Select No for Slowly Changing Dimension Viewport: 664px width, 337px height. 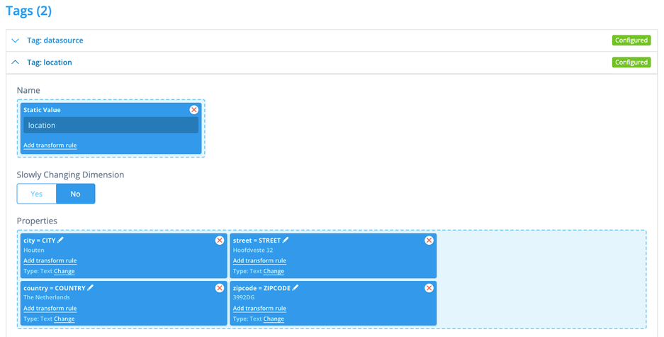point(75,194)
